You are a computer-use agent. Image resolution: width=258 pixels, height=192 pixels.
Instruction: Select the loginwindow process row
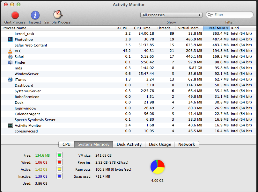coord(129,108)
